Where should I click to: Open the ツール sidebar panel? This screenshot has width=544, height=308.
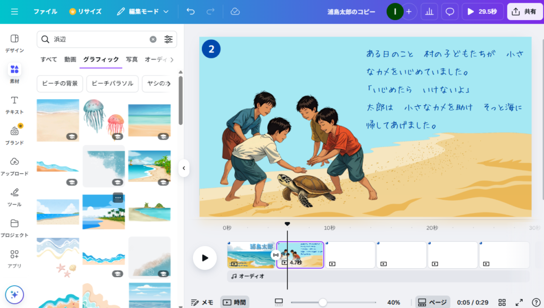coord(14,197)
